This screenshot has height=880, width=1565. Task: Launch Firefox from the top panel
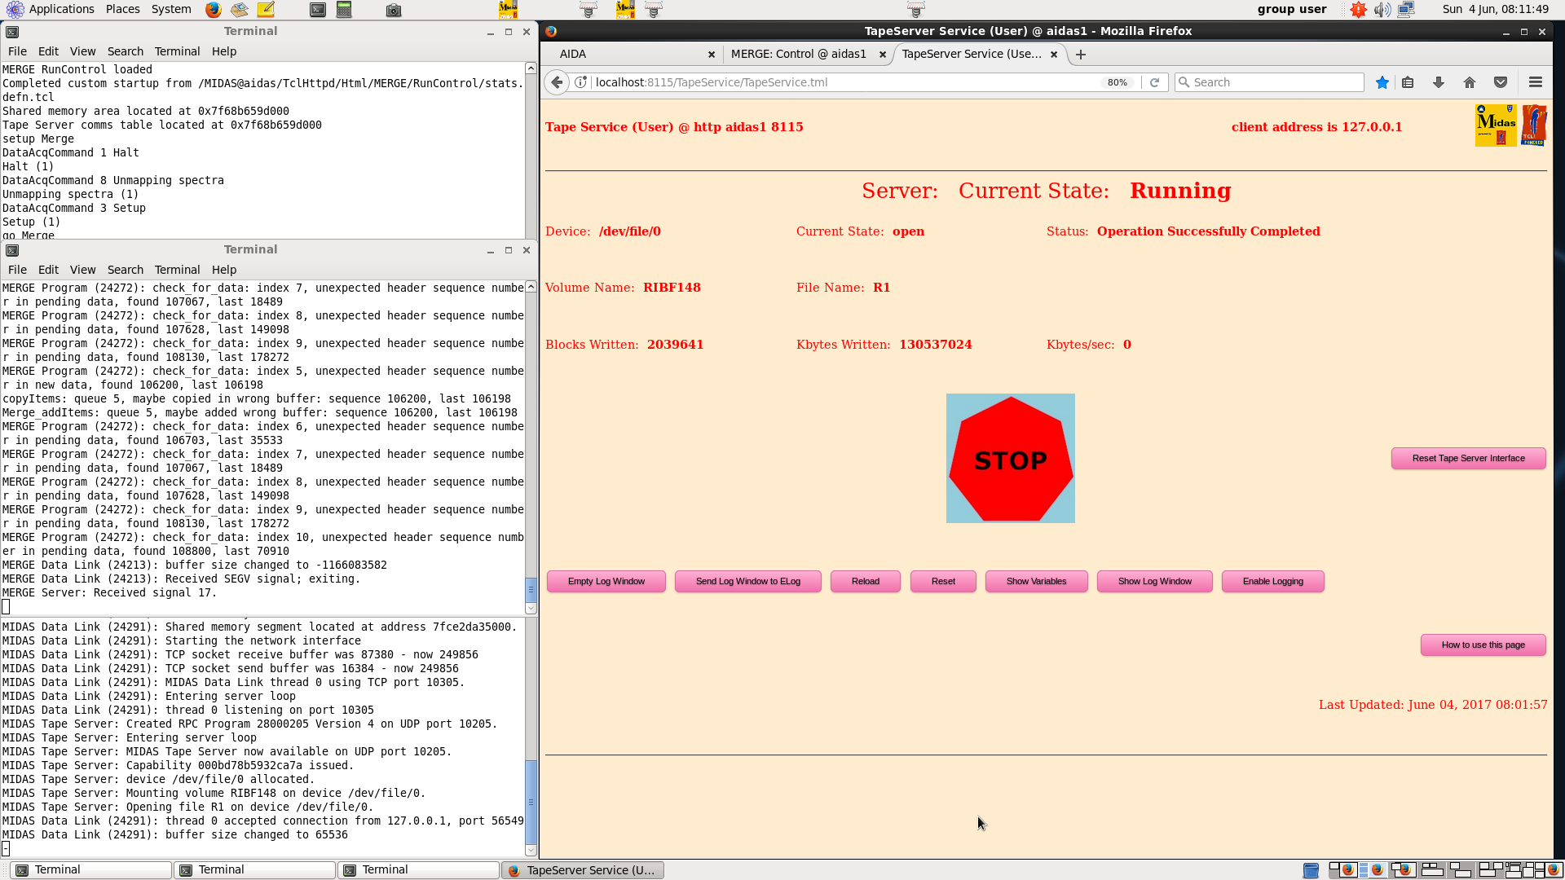pos(213,10)
